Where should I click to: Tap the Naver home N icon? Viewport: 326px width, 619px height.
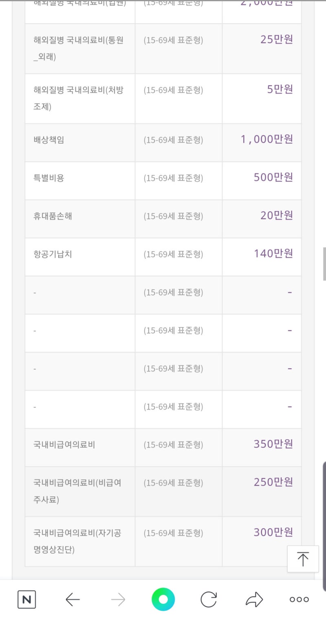click(26, 600)
